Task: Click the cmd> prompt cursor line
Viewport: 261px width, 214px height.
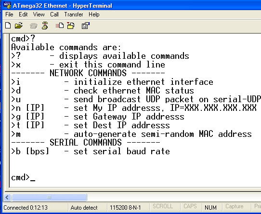Action: [23, 177]
